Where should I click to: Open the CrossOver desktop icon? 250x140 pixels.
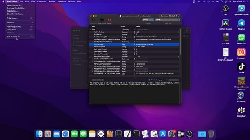[241, 110]
